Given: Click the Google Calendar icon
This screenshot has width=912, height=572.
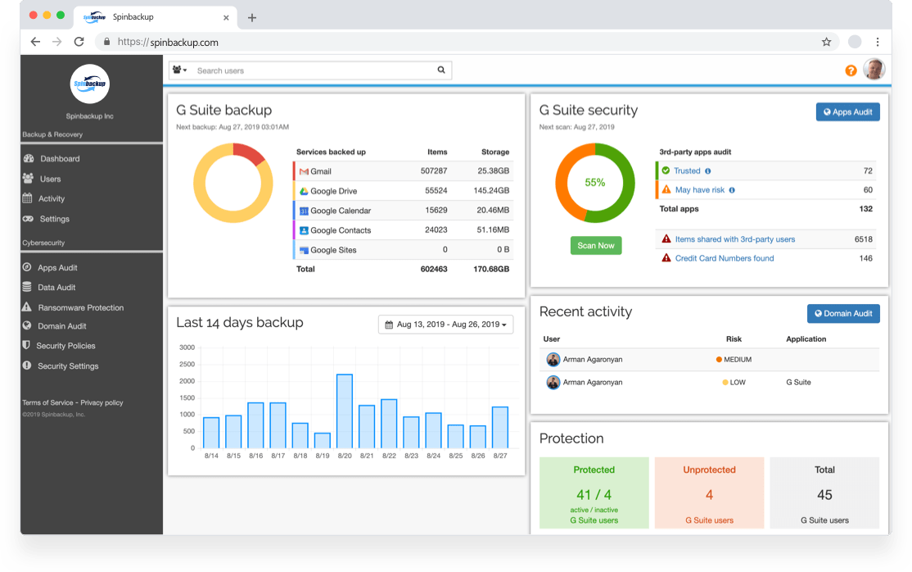Looking at the screenshot, I should coord(304,211).
